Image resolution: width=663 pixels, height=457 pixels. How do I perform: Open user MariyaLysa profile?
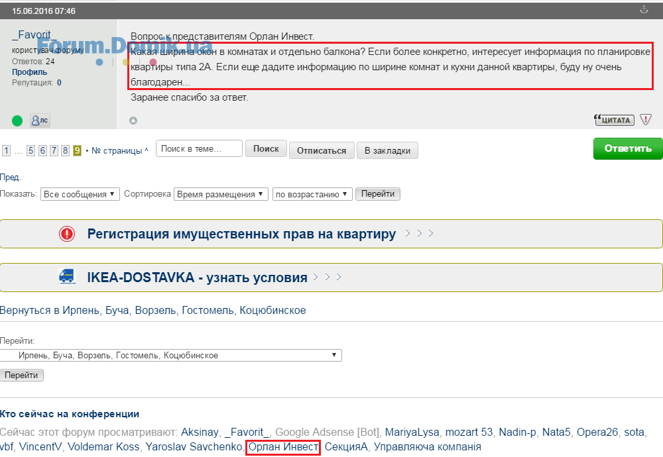[412, 432]
